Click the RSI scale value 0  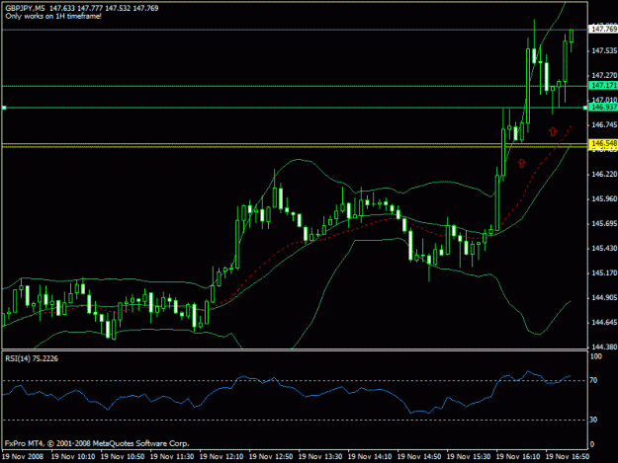tap(592, 444)
